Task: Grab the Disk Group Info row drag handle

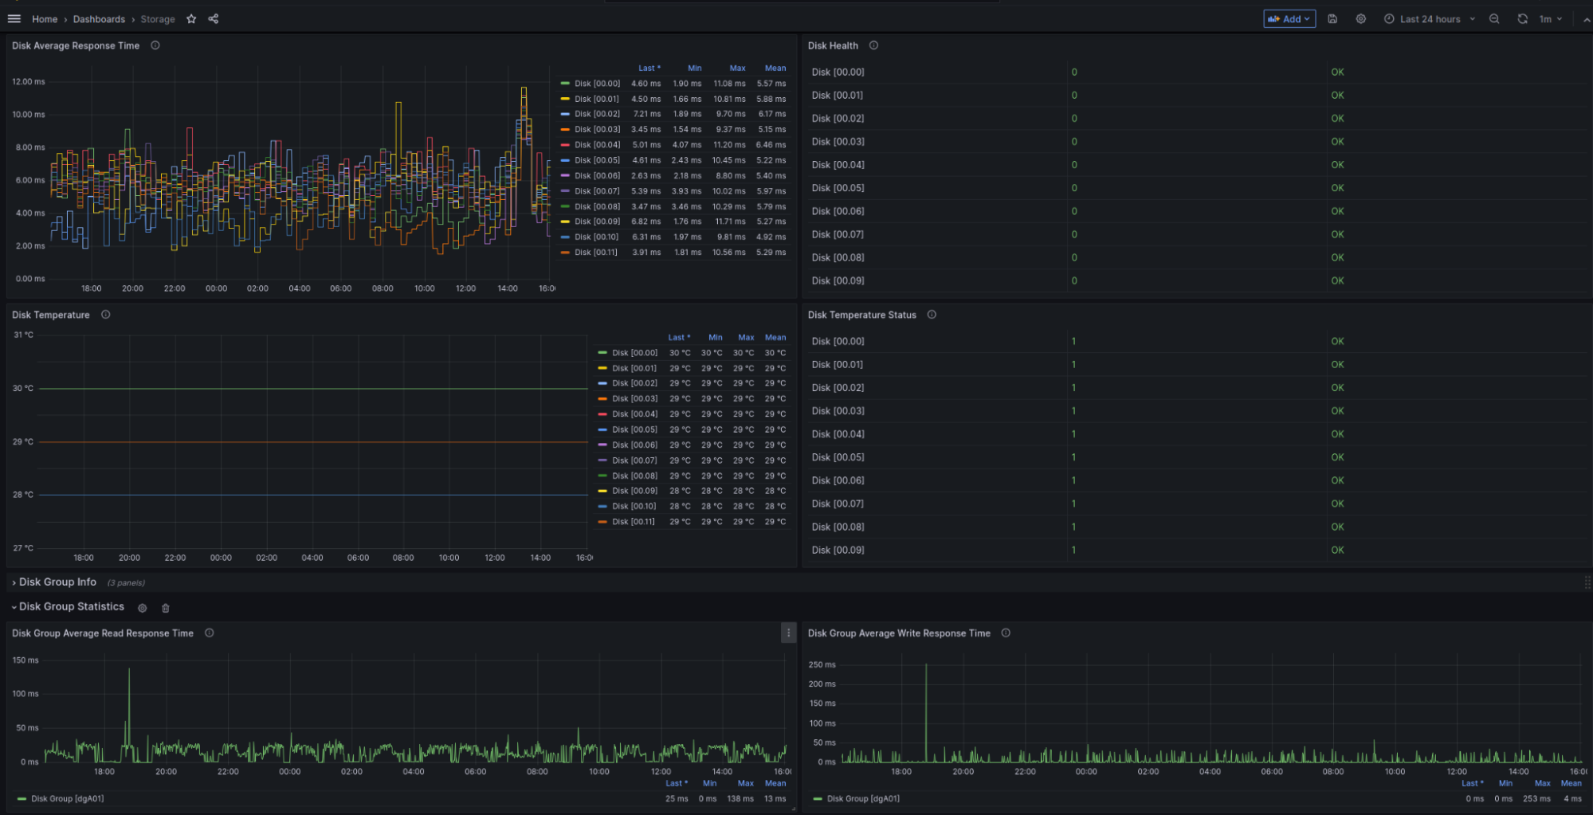Action: [x=1587, y=582]
